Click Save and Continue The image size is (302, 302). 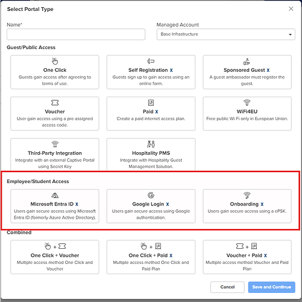click(x=271, y=287)
